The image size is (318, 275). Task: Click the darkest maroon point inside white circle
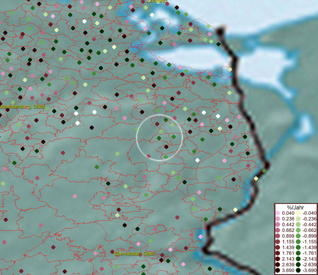(x=166, y=147)
